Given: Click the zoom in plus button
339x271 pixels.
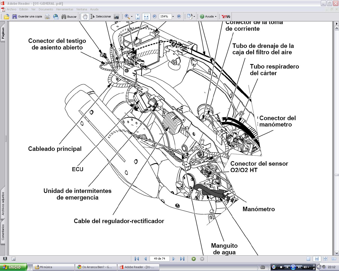Looking at the screenshot, I should point(179,16).
